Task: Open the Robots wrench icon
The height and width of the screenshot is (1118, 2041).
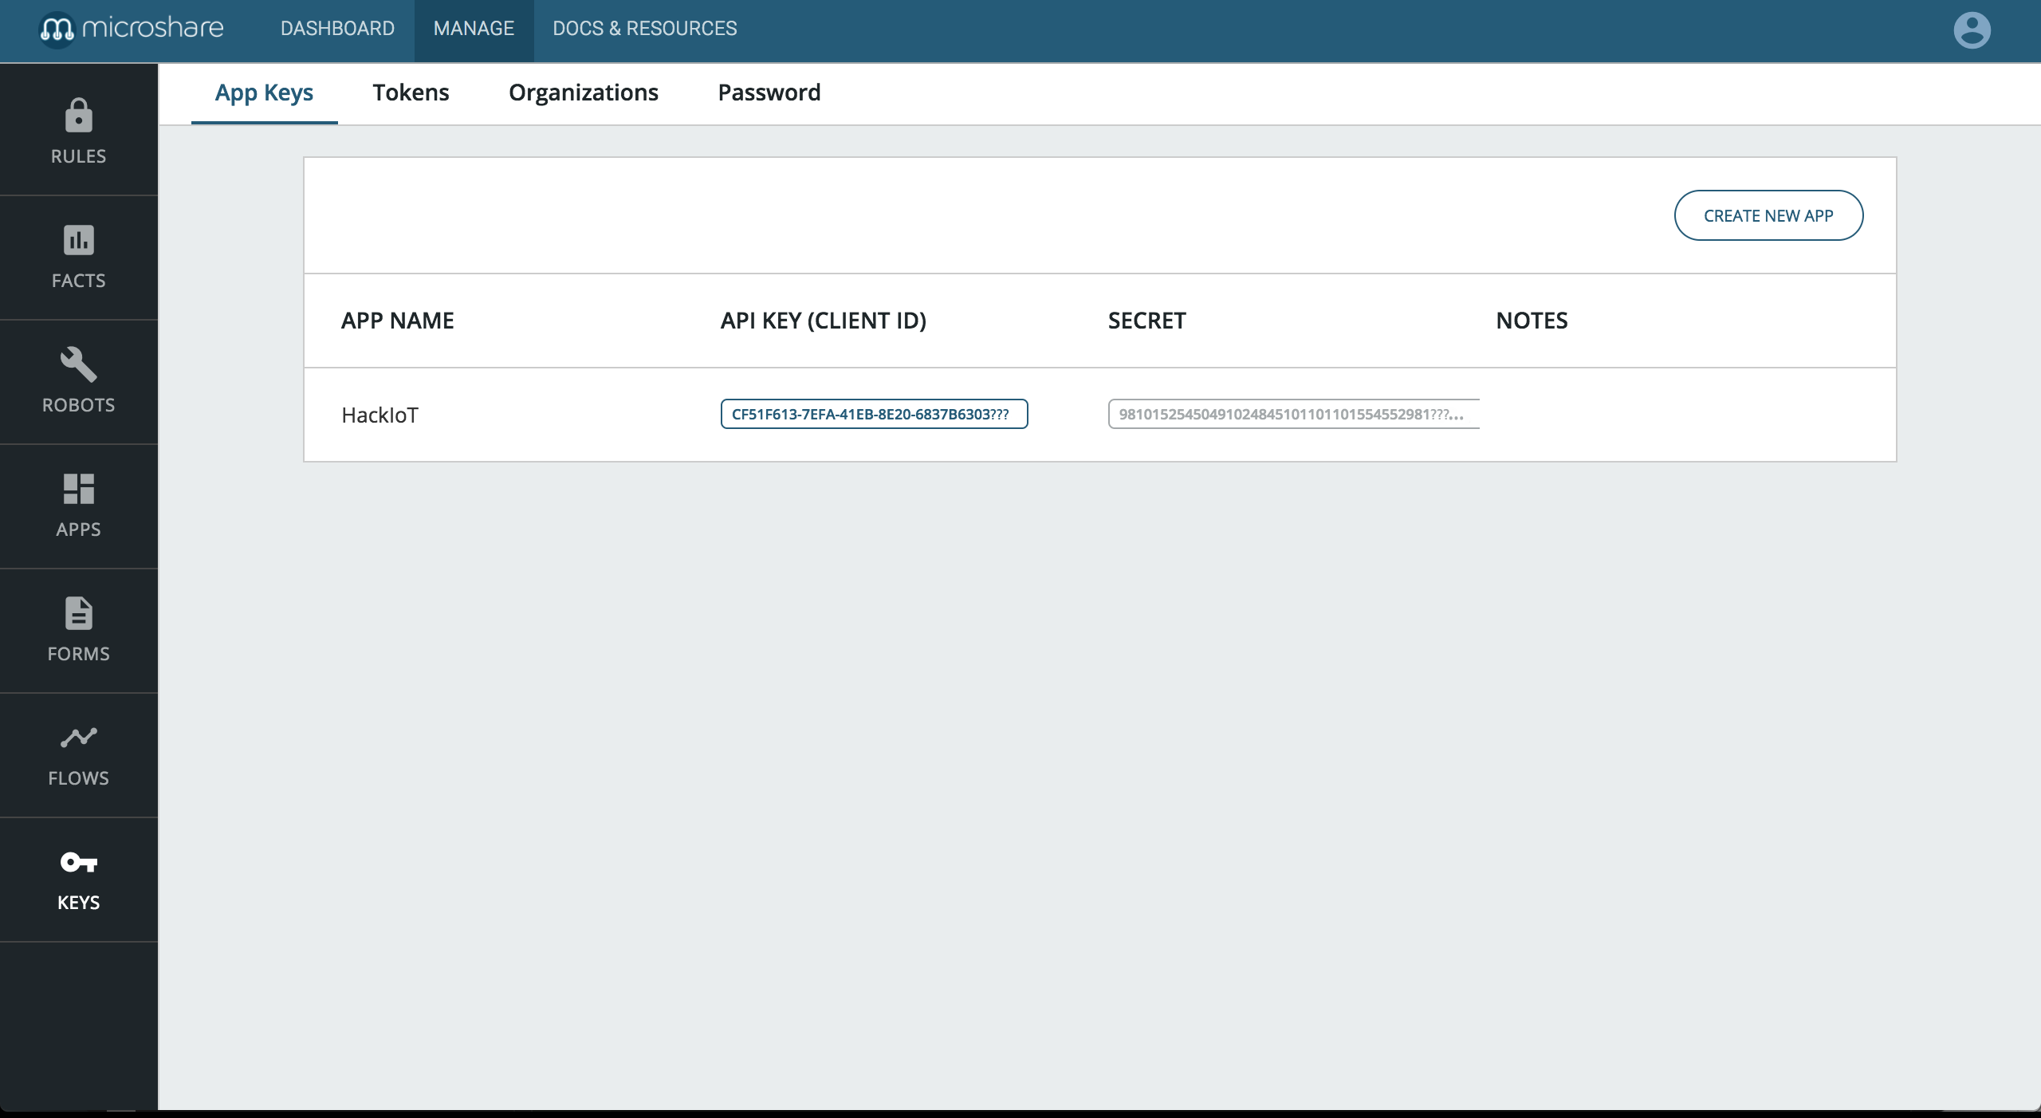Action: (78, 364)
